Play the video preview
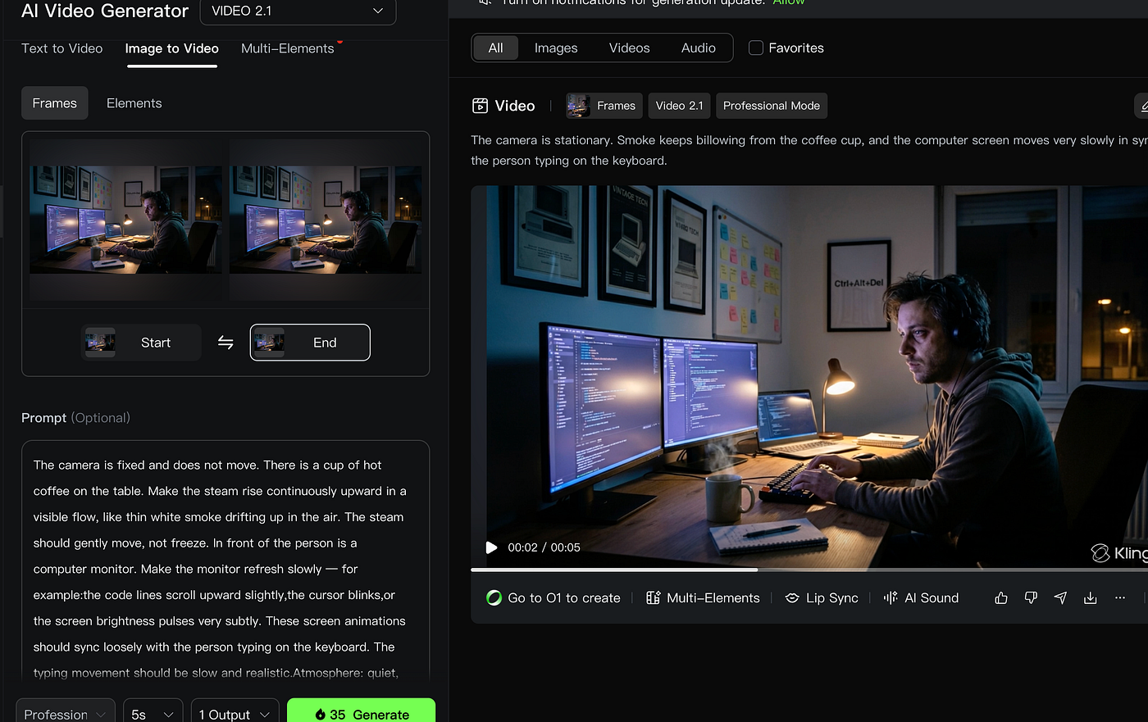Viewport: 1148px width, 722px height. click(x=491, y=547)
